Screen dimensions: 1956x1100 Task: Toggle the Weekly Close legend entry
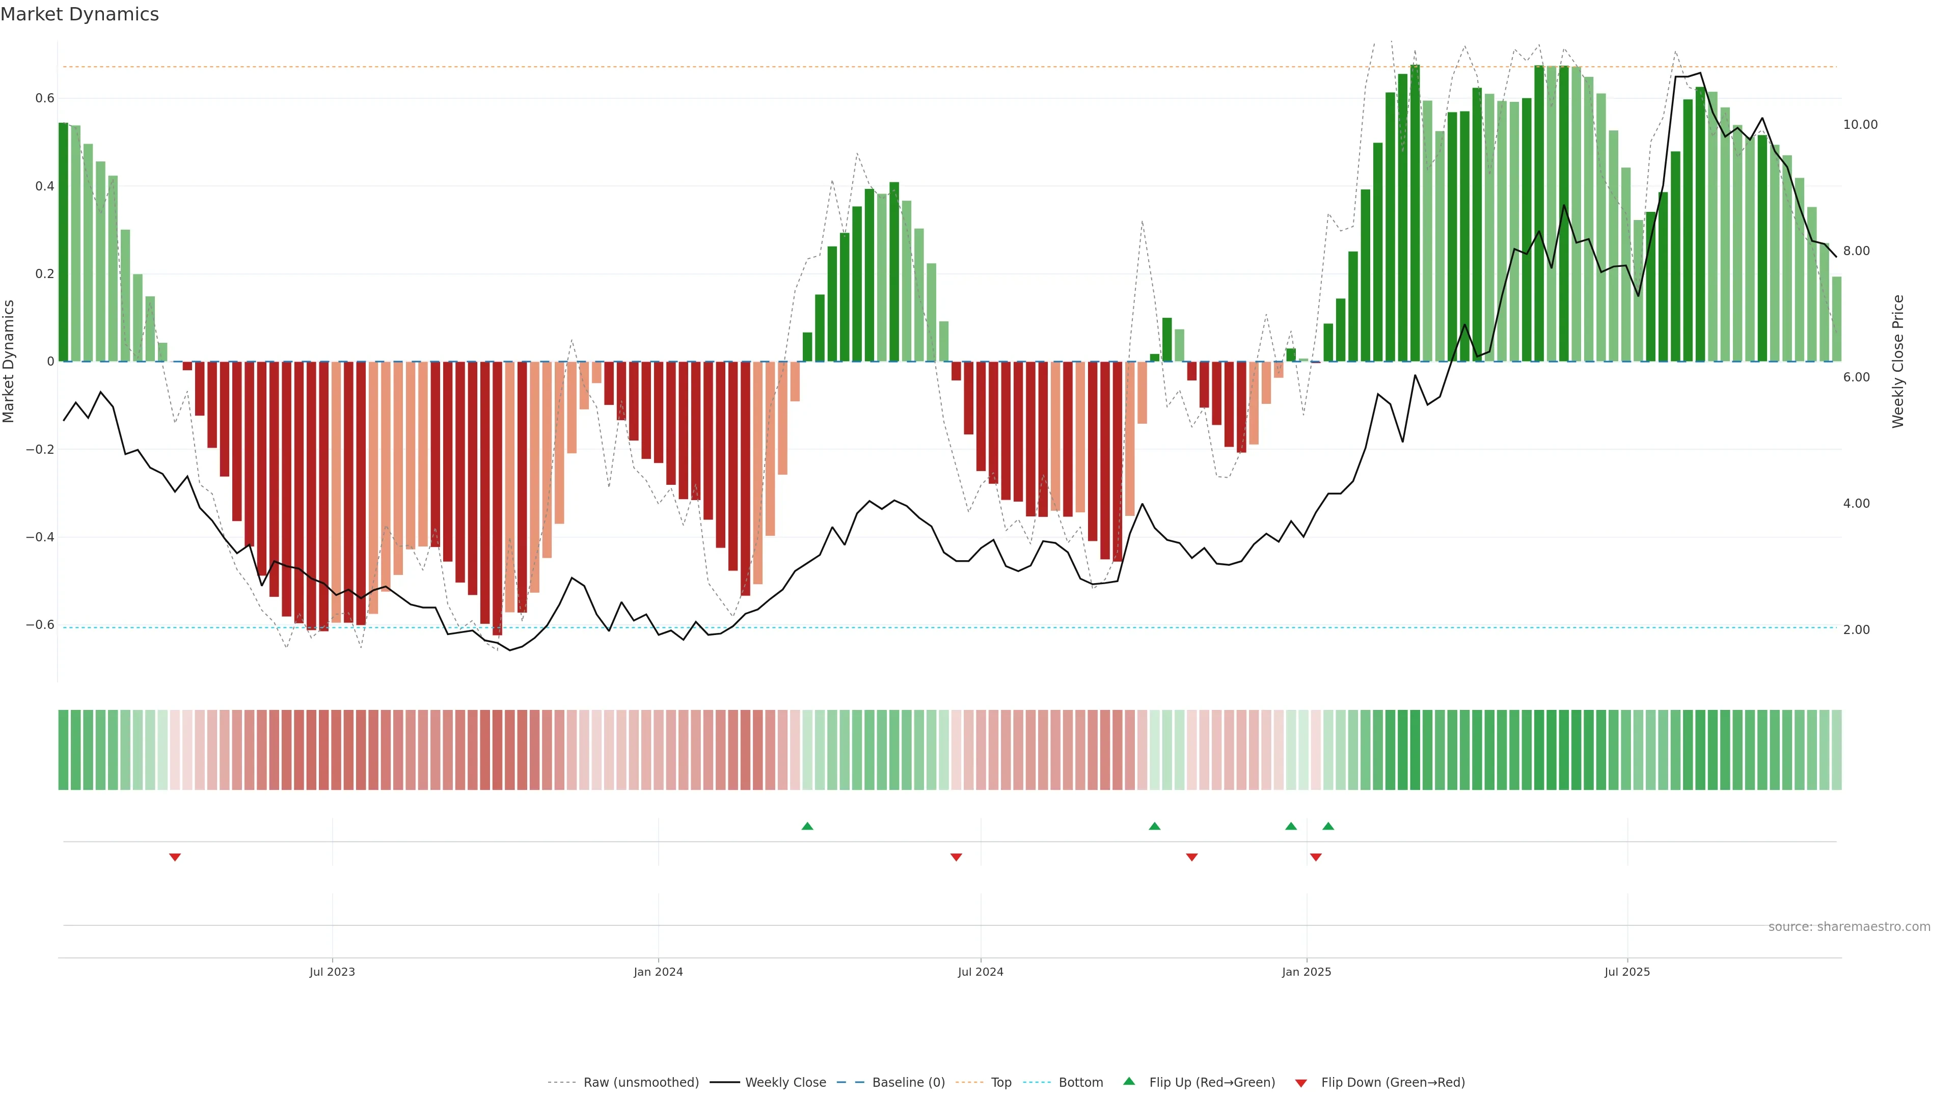pos(785,1083)
